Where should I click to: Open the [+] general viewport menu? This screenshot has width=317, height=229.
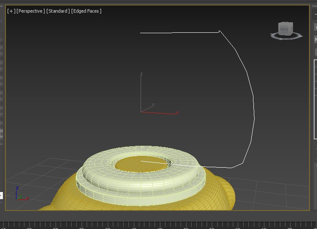click(11, 11)
